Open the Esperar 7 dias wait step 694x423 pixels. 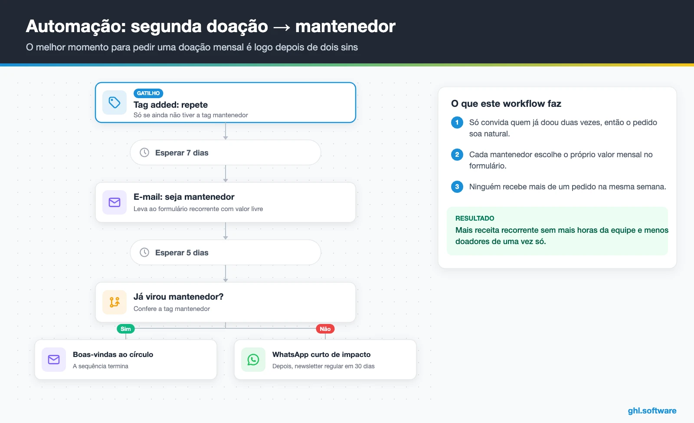(x=226, y=152)
